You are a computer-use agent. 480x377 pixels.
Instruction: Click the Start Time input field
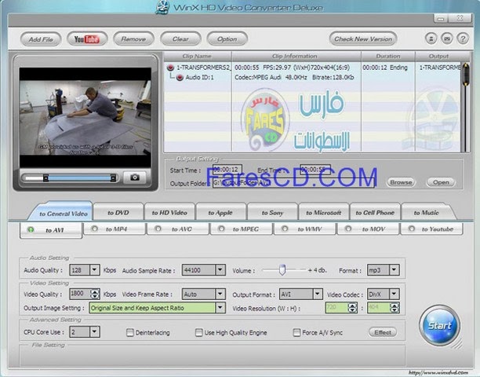point(227,170)
